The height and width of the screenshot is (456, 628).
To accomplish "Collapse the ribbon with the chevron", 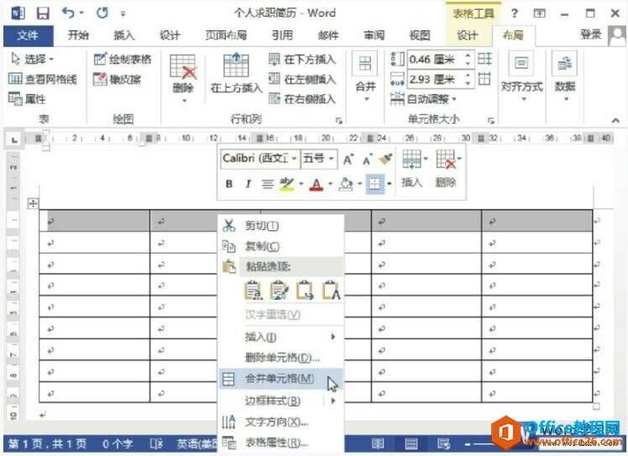I will coord(615,120).
